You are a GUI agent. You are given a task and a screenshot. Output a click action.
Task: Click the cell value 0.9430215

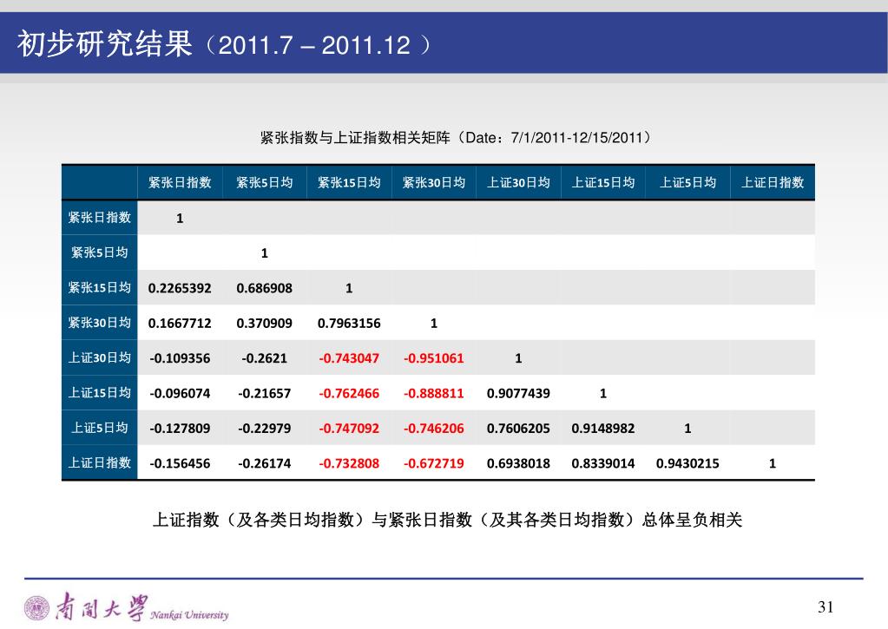[687, 463]
